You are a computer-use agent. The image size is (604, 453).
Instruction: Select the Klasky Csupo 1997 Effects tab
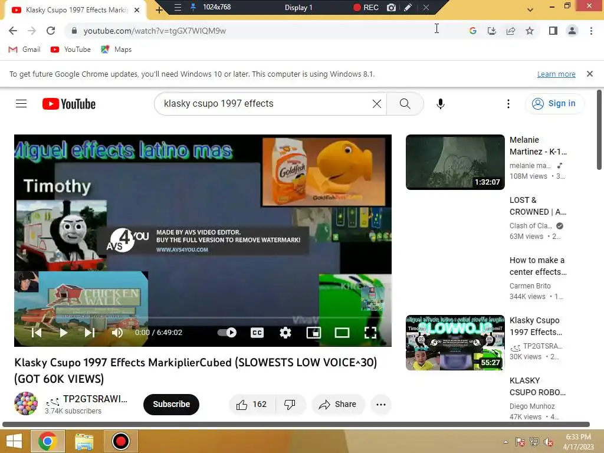click(75, 10)
